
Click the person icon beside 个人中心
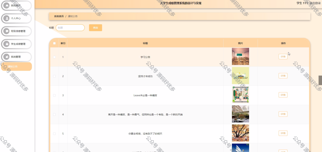click(7, 18)
